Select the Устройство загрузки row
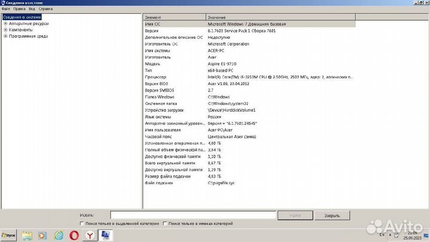430x242 pixels. click(250, 110)
